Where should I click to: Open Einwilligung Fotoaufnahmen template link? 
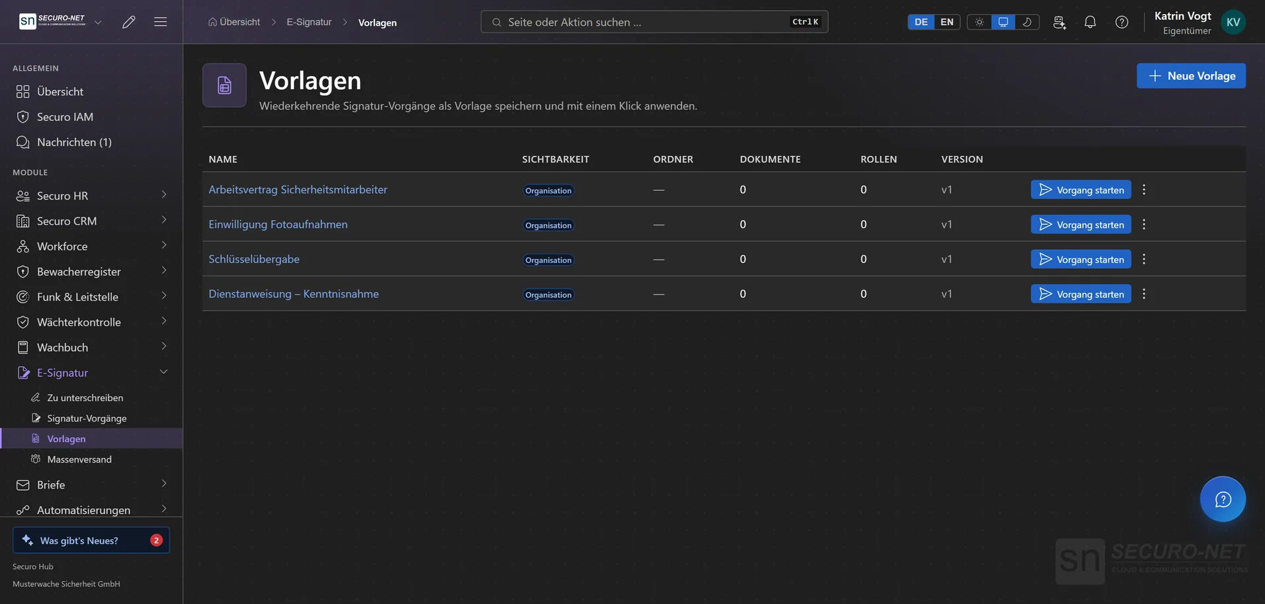[278, 225]
